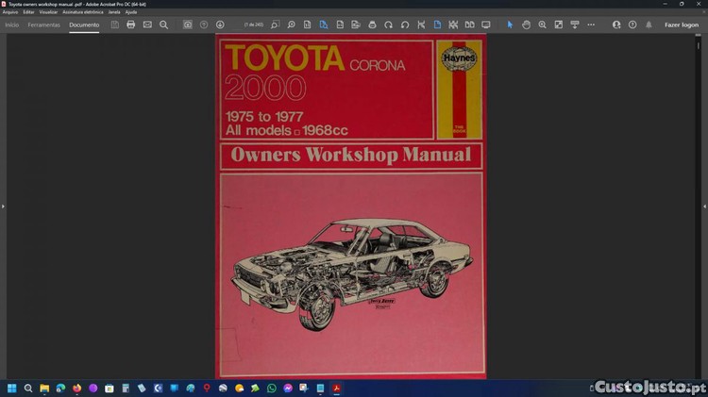Viewport: 708px width, 397px height.
Task: Open the notifications bell
Action: coord(649,25)
